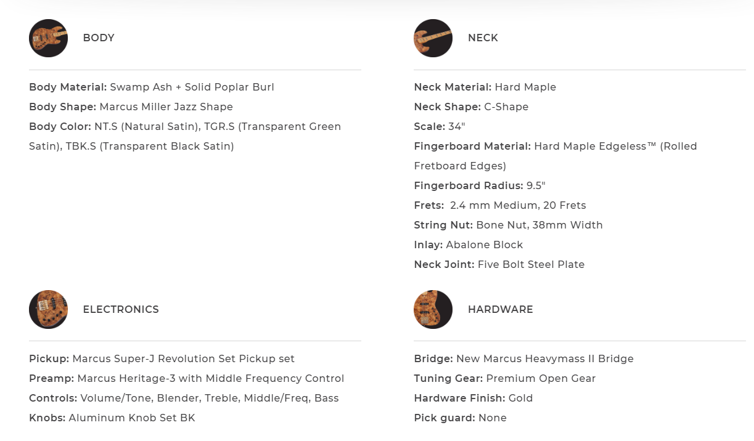Image resolution: width=754 pixels, height=441 pixels.
Task: Select the NECK heading text
Action: point(483,38)
